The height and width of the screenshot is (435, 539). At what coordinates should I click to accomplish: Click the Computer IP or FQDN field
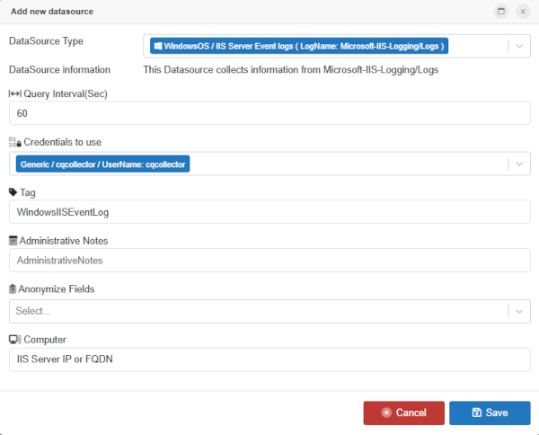pos(269,360)
